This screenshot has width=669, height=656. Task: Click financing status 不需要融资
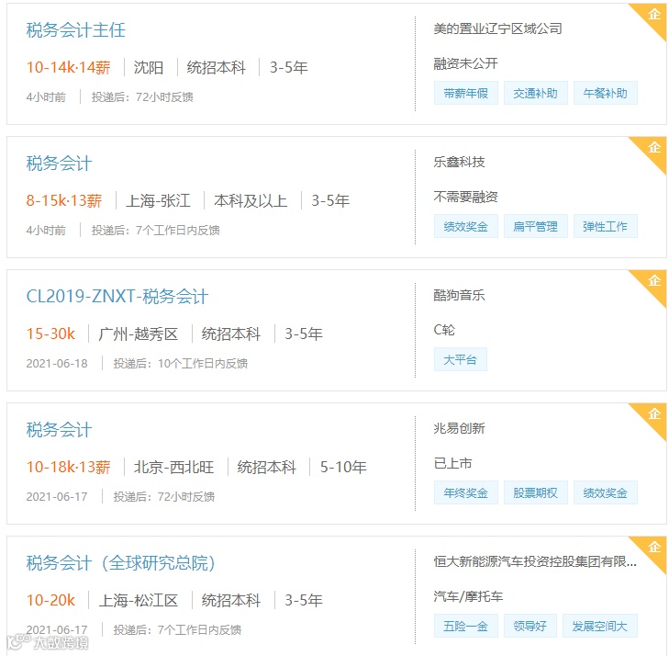[465, 197]
